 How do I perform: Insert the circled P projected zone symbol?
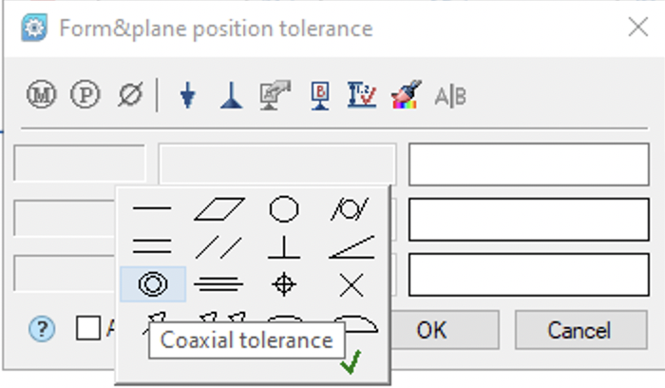click(85, 95)
